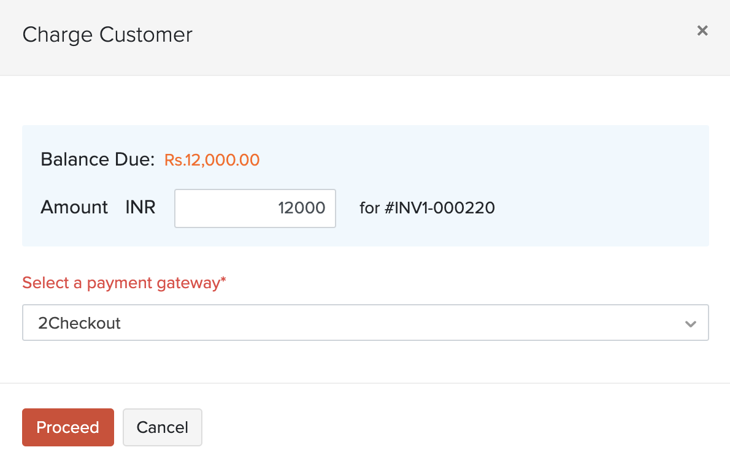Click the 12000 value in the amount box

(302, 208)
